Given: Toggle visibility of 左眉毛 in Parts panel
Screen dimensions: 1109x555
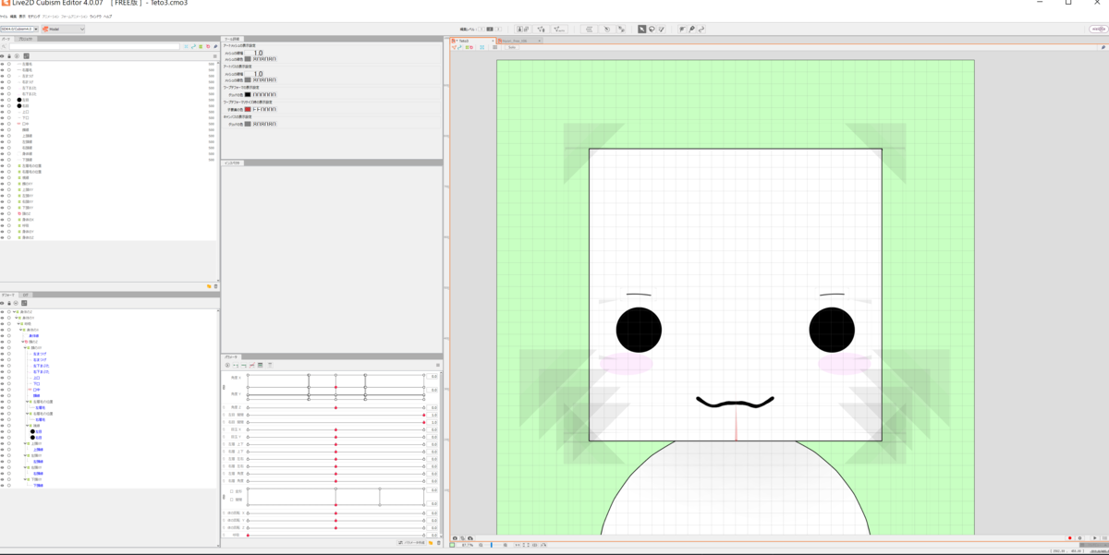Looking at the screenshot, I should point(3,64).
